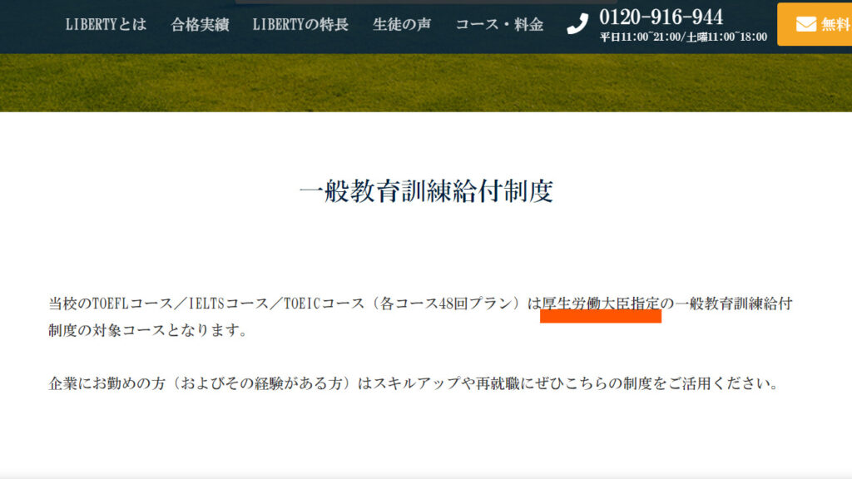This screenshot has height=479, width=852.
Task: Click the phone handset icon
Action: (577, 24)
